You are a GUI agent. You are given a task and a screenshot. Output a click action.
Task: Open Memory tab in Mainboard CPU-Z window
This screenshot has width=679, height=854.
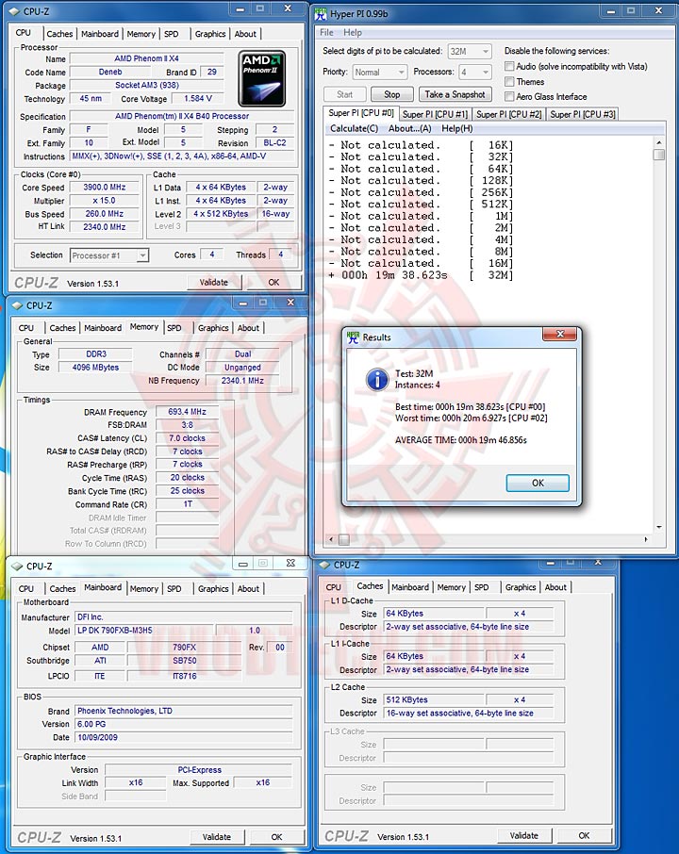click(x=144, y=589)
